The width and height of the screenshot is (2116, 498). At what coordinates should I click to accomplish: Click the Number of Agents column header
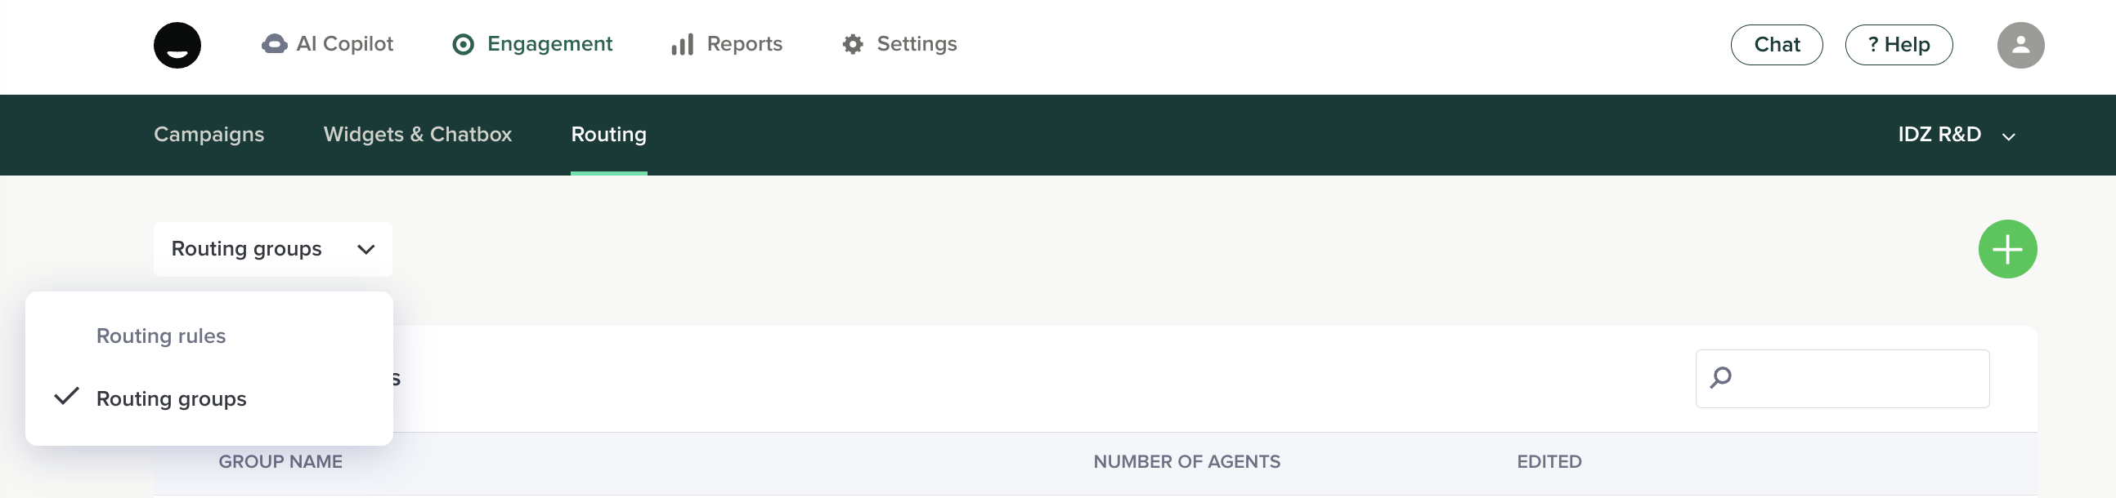pyautogui.click(x=1186, y=462)
